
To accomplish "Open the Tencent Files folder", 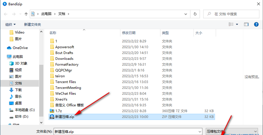I will click(x=65, y=82).
